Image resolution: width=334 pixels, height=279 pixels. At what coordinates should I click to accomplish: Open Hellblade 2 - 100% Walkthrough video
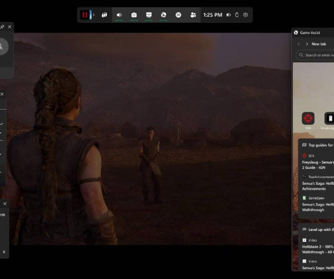coord(318,249)
